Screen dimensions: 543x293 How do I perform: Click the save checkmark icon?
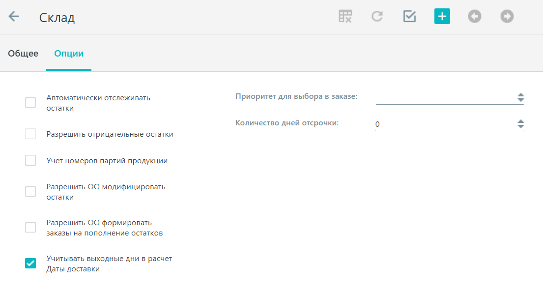click(x=410, y=16)
